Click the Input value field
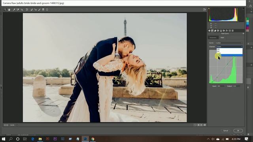253x142 pixels. 221,86
